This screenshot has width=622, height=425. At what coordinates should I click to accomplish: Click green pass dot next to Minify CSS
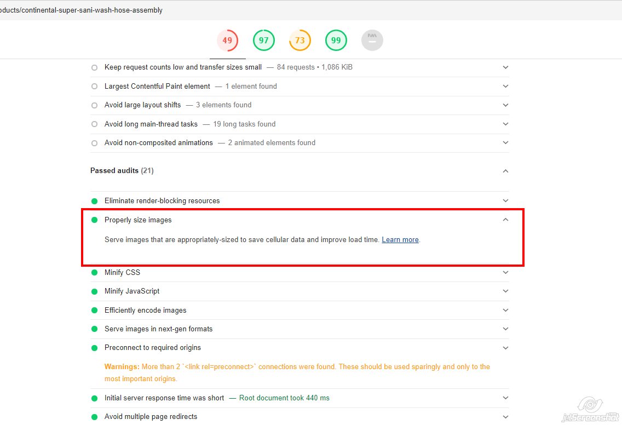(x=94, y=273)
